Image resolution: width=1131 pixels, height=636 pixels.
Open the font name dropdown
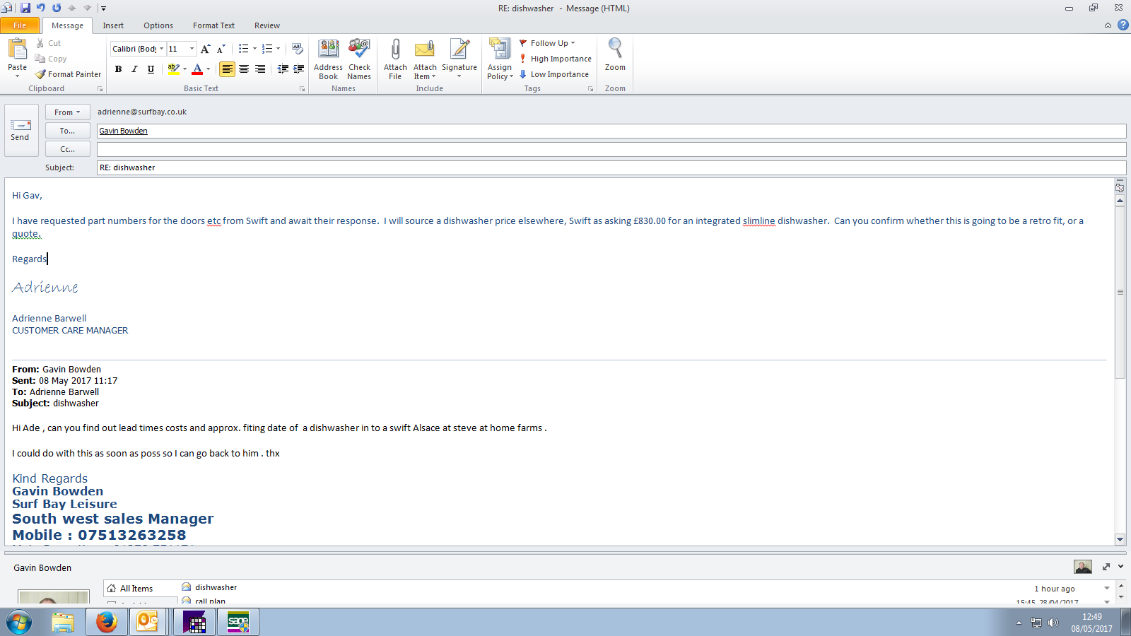(x=161, y=49)
